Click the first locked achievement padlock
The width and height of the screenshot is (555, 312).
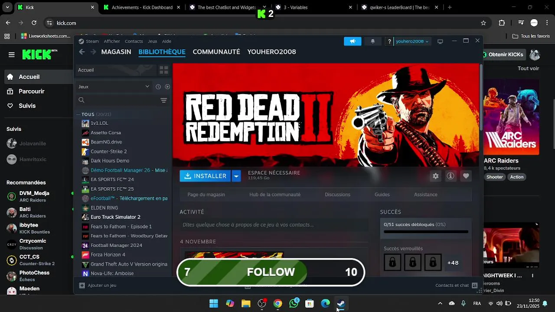point(392,263)
